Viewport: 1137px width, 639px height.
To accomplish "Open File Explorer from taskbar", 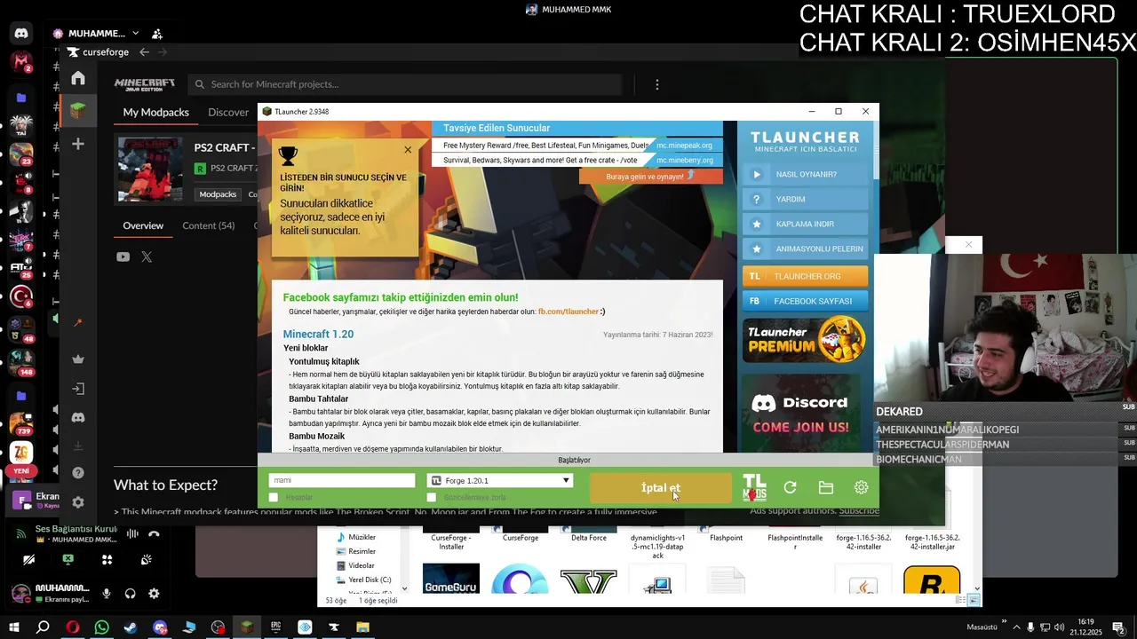I will coord(362,627).
